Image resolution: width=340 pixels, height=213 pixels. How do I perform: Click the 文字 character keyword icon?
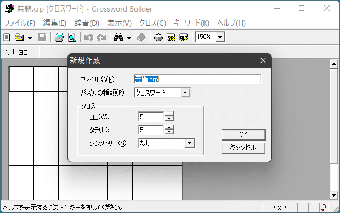point(171,37)
